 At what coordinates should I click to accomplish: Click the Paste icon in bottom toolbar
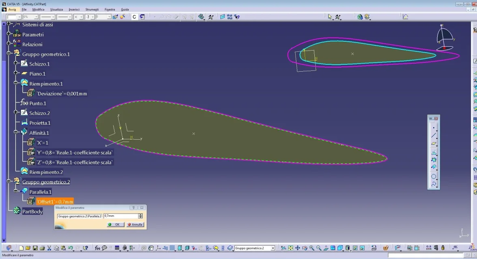click(63, 248)
